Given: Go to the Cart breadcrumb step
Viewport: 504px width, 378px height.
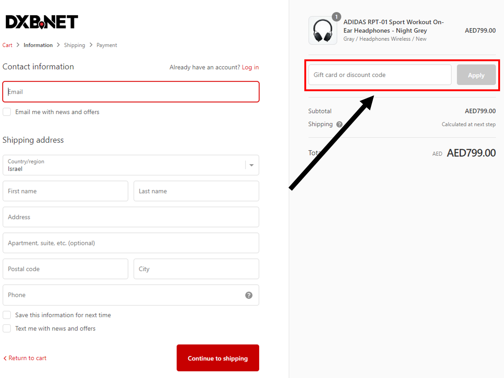Looking at the screenshot, I should [x=7, y=45].
